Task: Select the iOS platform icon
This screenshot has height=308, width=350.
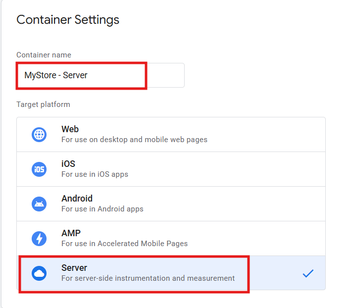Action: [x=39, y=169]
